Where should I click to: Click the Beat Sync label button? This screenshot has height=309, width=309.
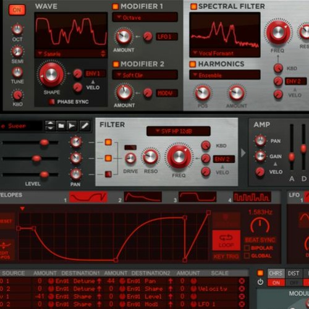coord(260,240)
